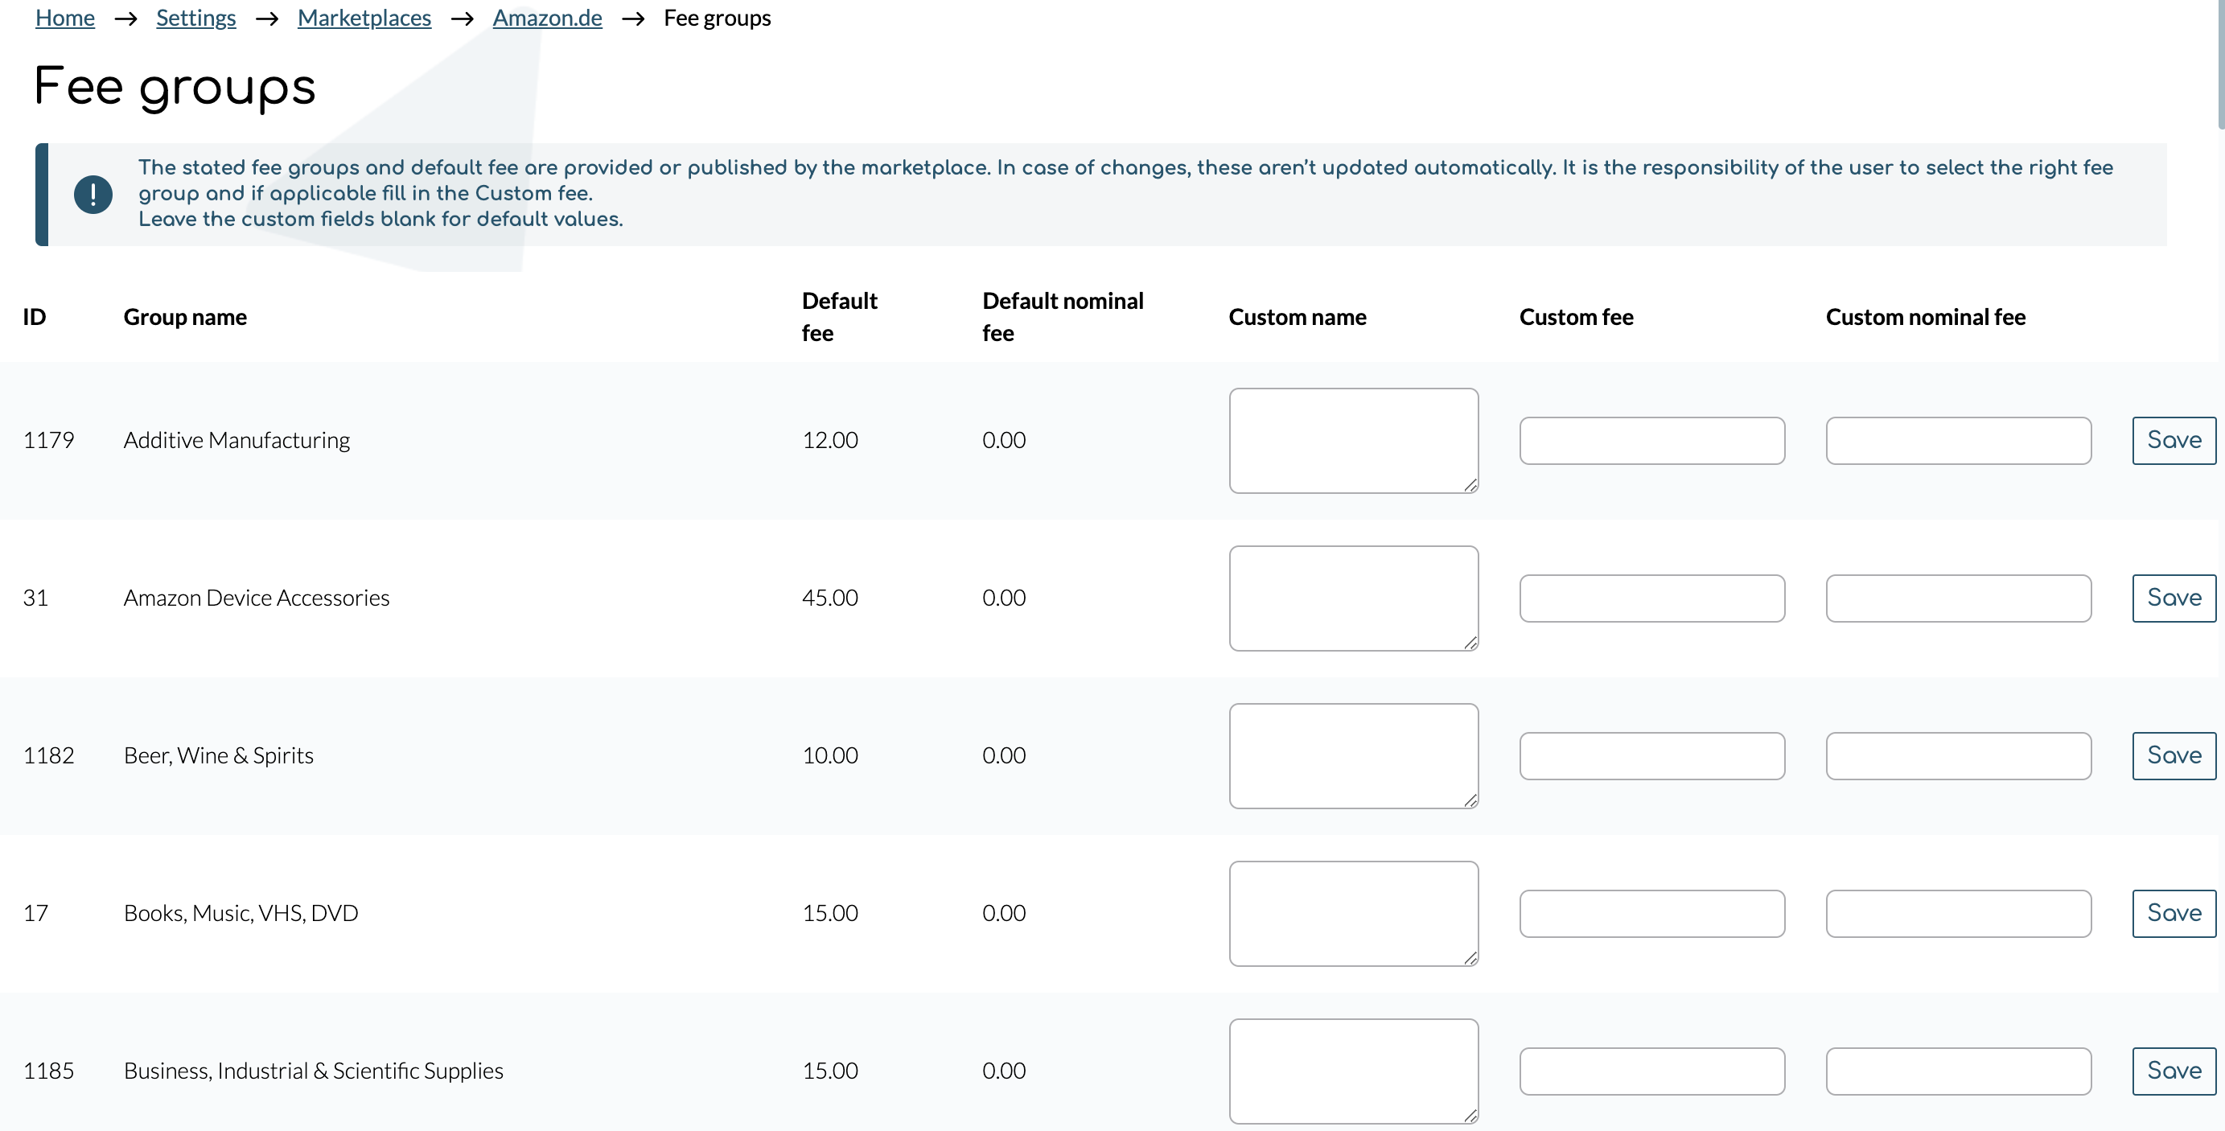
Task: Grab resize handle of Books, Music, VHS, DVD name box
Action: 1470,958
